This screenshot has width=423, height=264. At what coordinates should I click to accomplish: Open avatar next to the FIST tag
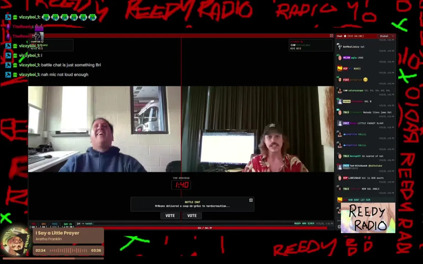coord(339,80)
